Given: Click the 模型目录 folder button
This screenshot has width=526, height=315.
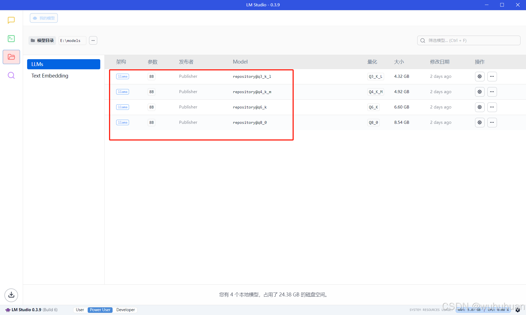Looking at the screenshot, I should pos(42,41).
